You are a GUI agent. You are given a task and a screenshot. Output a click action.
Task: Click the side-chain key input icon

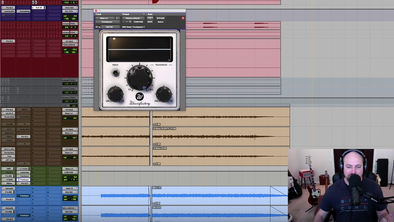(98, 27)
